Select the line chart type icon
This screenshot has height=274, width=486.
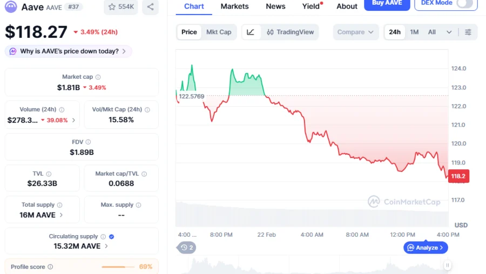point(251,32)
